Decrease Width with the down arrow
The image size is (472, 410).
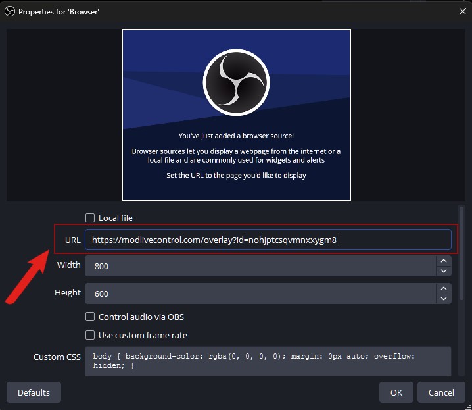point(444,271)
